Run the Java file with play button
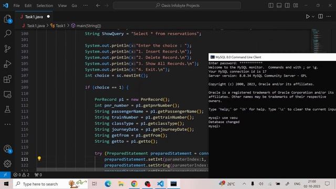 click(308, 16)
